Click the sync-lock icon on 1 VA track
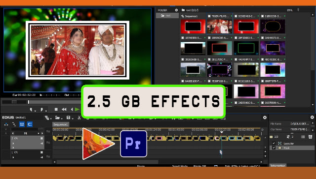This screenshot has height=179, width=316. pos(48,156)
